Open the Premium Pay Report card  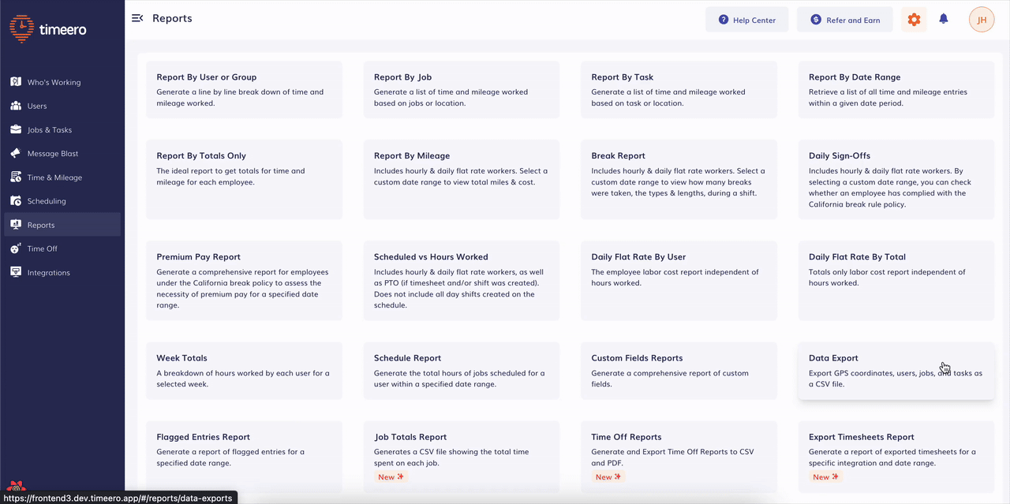[244, 280]
